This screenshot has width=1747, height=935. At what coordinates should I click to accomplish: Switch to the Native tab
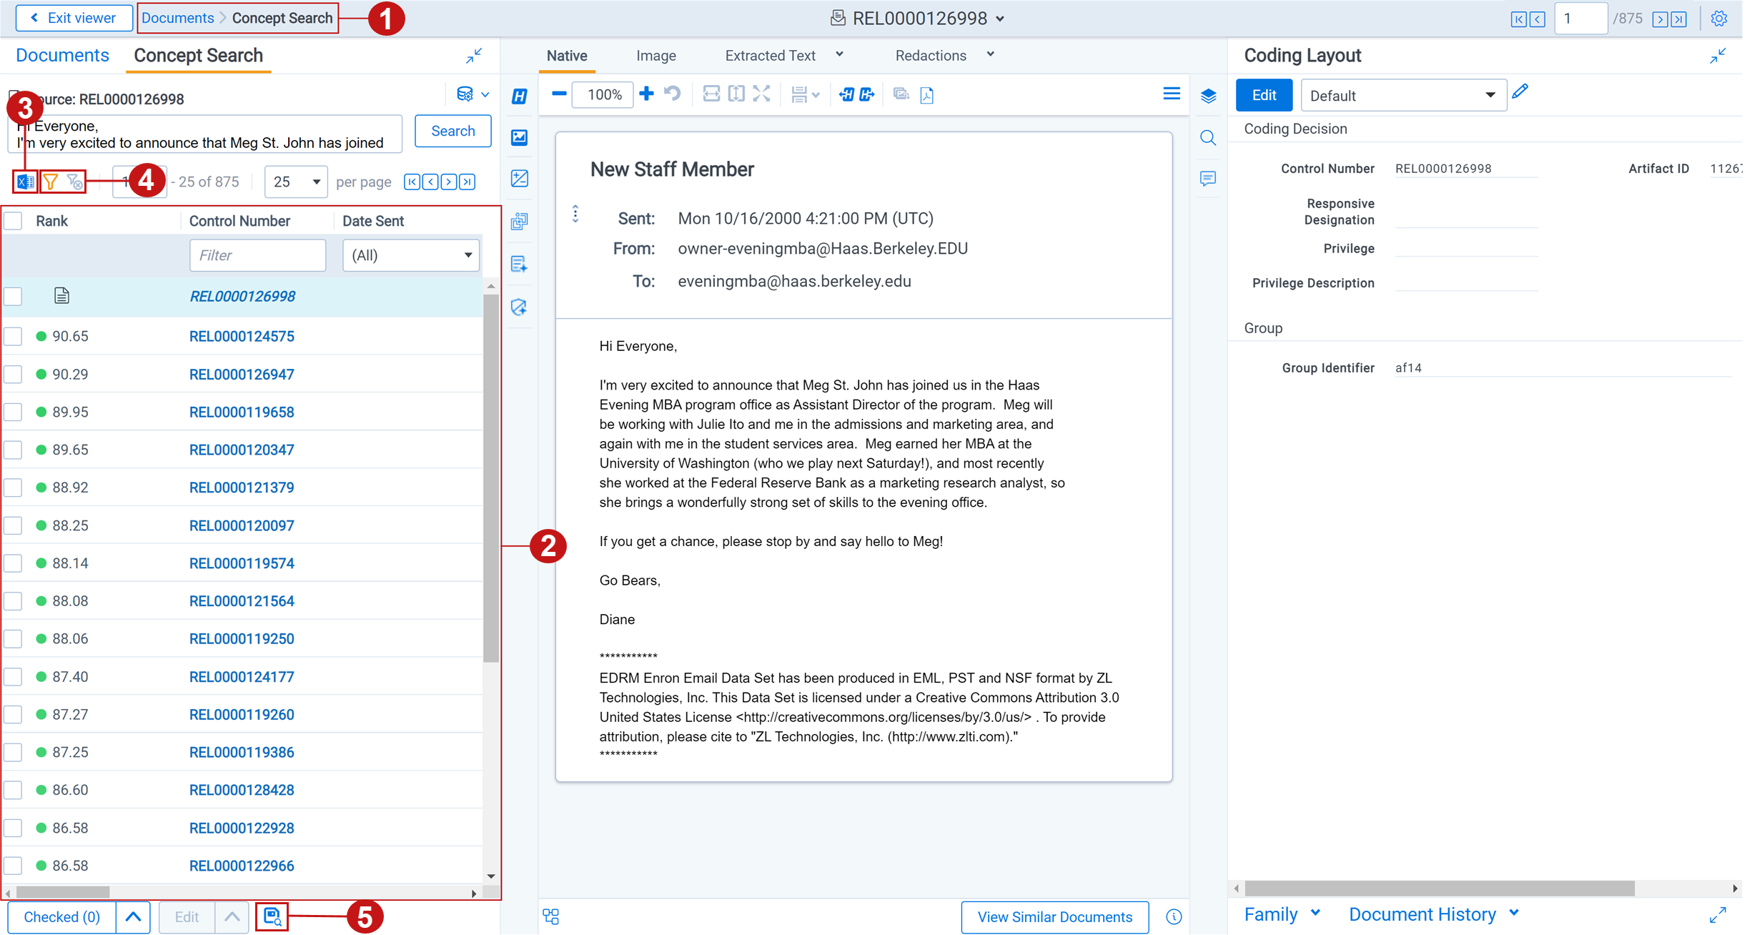(567, 56)
